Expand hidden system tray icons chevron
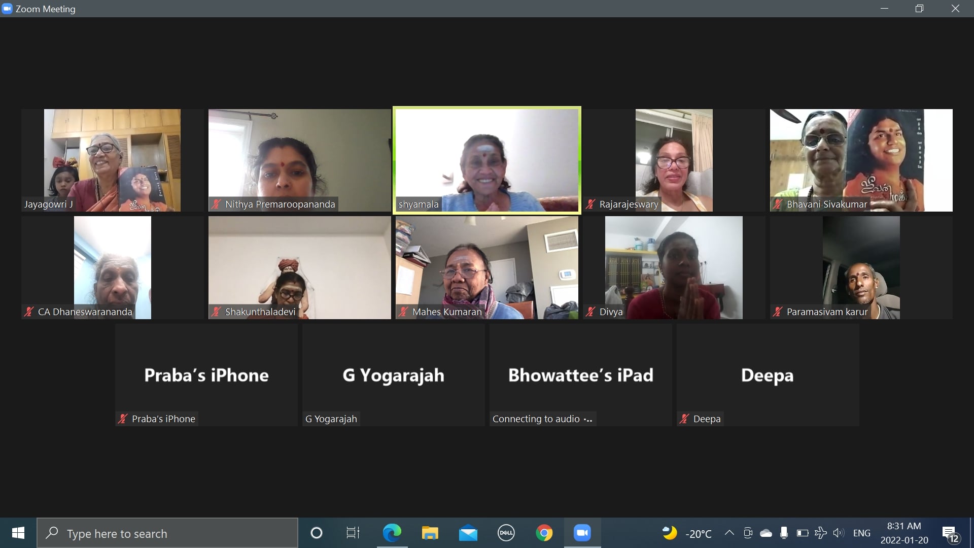This screenshot has height=548, width=974. tap(729, 533)
